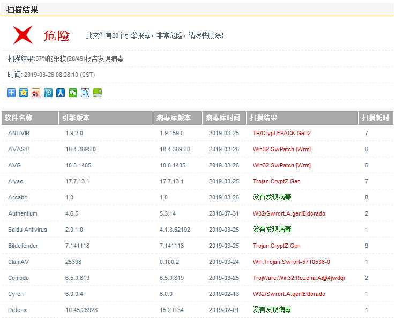Share to Tencent Weibo icon
Image resolution: width=403 pixels, height=318 pixels.
pos(48,93)
